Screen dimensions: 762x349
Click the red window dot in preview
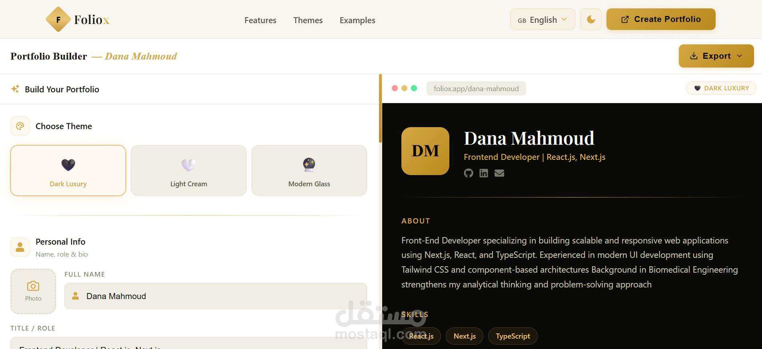coord(395,88)
